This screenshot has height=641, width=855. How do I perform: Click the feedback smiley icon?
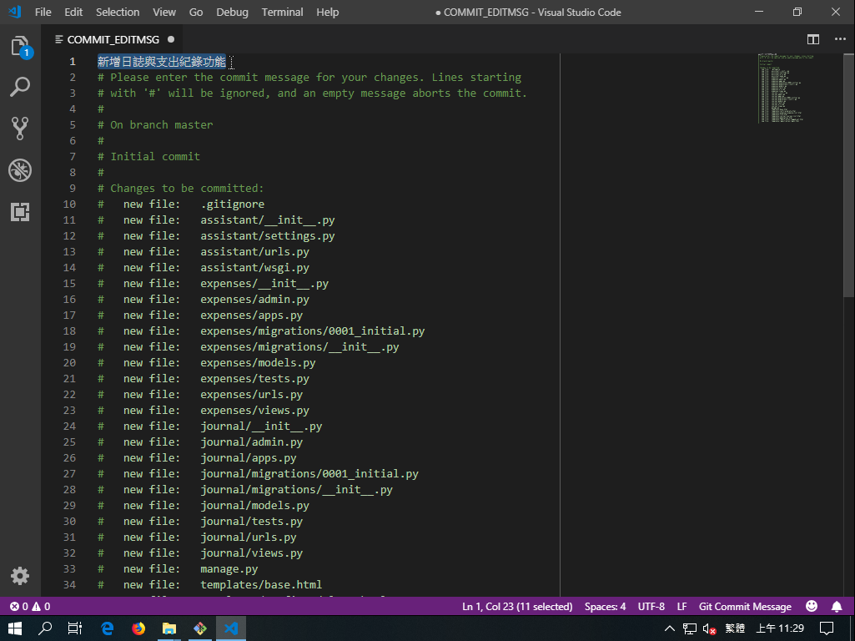812,607
